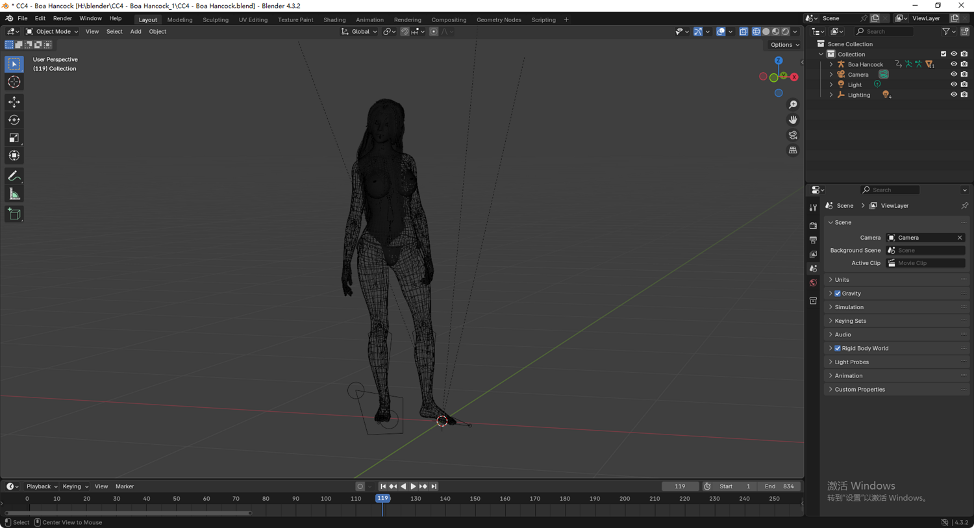Viewport: 974px width, 528px height.
Task: Click the timeline scrollbar
Action: [x=128, y=513]
